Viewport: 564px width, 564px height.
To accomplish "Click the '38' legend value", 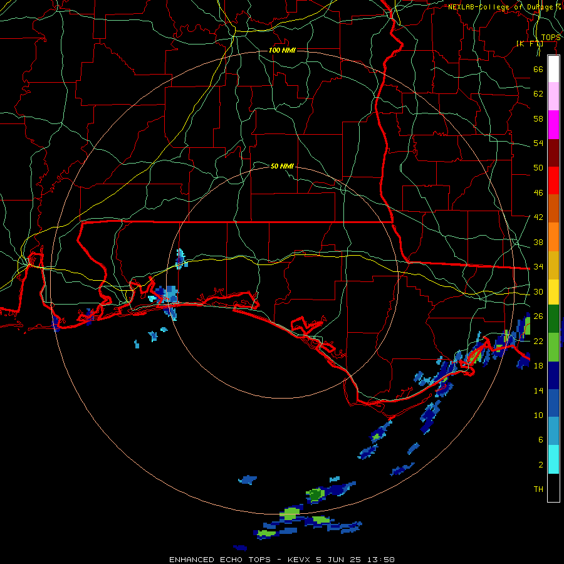I will 538,242.
